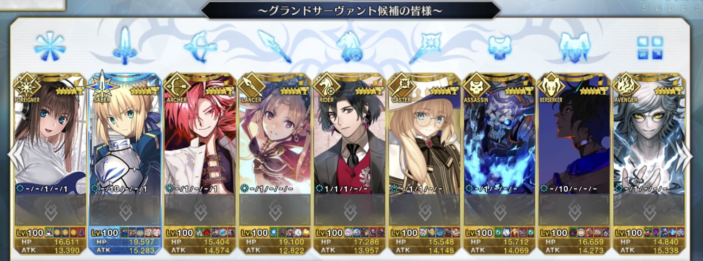Screen dimensions: 703x261
Task: Select the Saber class sword icon
Action: pos(124,46)
